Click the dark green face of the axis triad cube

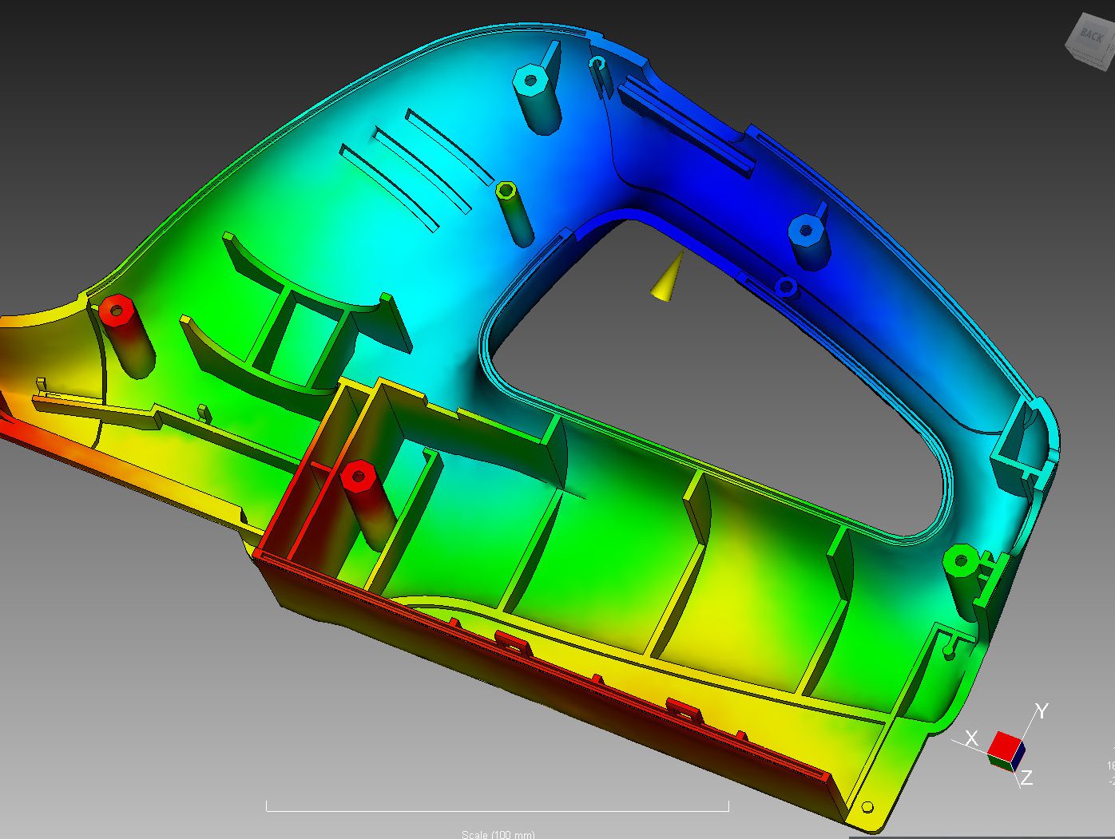coord(999,761)
